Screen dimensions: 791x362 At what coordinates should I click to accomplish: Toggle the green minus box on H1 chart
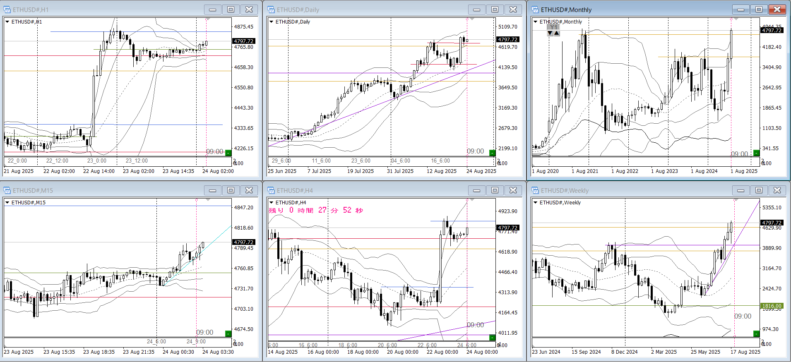point(228,153)
